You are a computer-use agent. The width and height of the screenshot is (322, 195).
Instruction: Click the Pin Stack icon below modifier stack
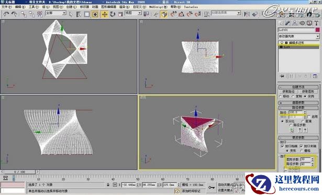(x=282, y=76)
